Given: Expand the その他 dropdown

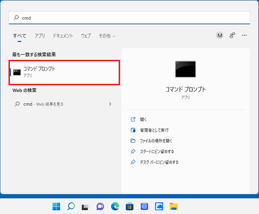Looking at the screenshot, I should [x=107, y=36].
